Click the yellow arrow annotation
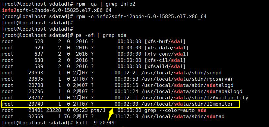The image size is (269, 127). [111, 114]
